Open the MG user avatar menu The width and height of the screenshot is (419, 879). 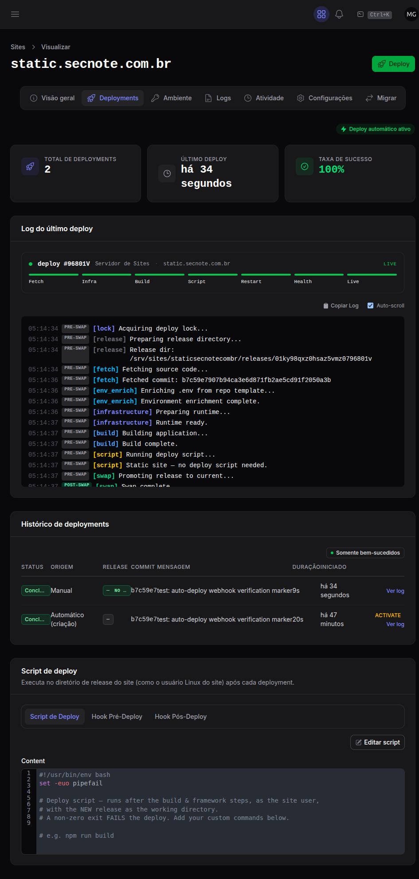tap(411, 14)
